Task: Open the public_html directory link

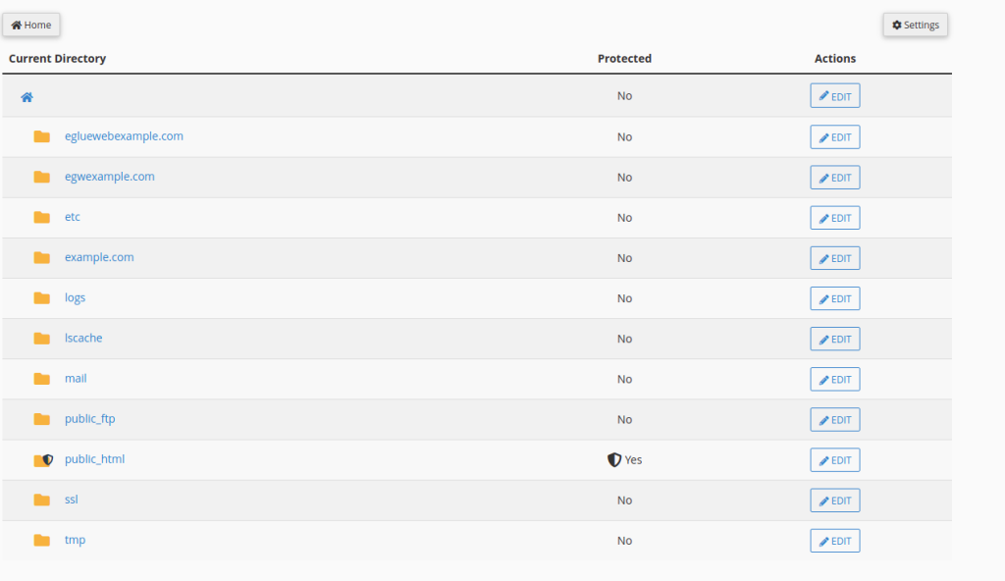Action: 94,458
